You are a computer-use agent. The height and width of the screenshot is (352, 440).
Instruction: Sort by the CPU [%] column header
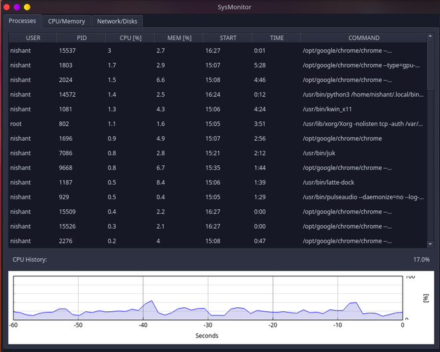(x=130, y=38)
